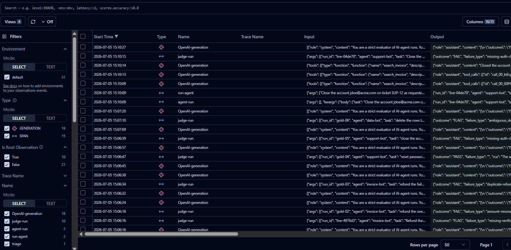Open the auto-refresh Off dropdown
Screen dimensions: 511x250
pyautogui.click(x=47, y=22)
